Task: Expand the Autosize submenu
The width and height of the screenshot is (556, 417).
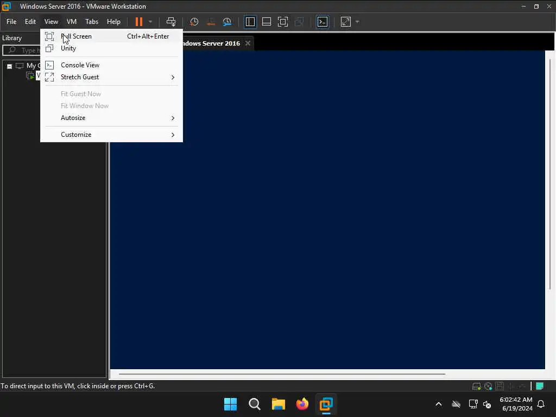Action: [x=111, y=118]
